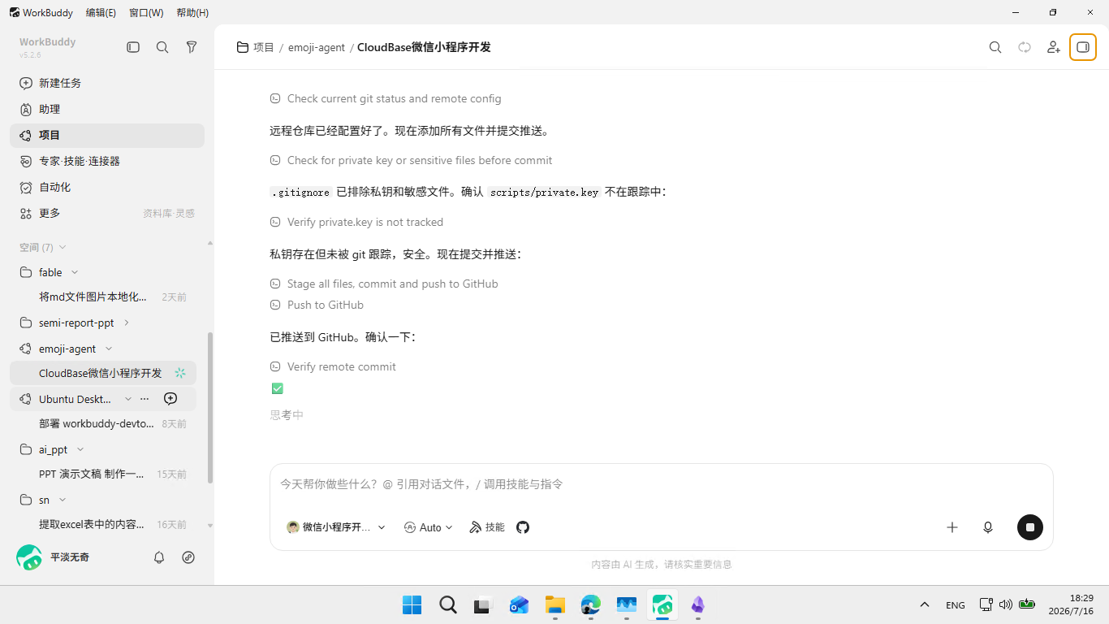Click the sync arrows icon in header
1109x624 pixels.
[x=1025, y=47]
